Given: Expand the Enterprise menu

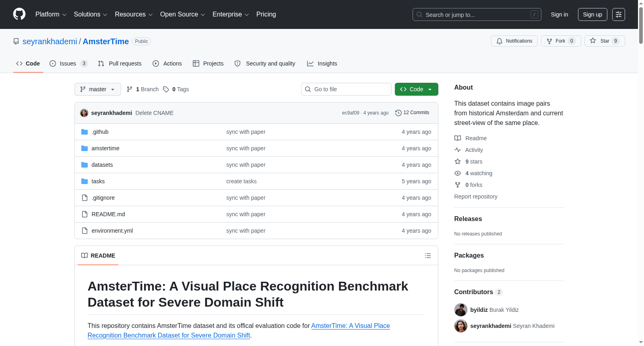Looking at the screenshot, I should (x=231, y=14).
